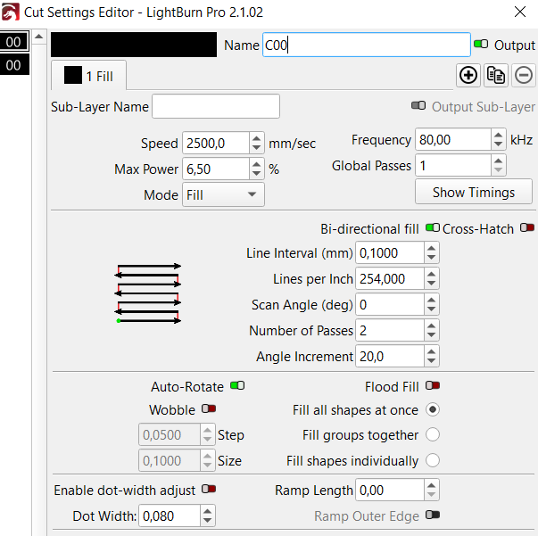Click the LightBurn app logo icon
Image resolution: width=538 pixels, height=536 pixels.
pos(11,12)
